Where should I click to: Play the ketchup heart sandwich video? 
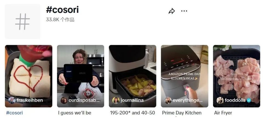click(x=28, y=76)
